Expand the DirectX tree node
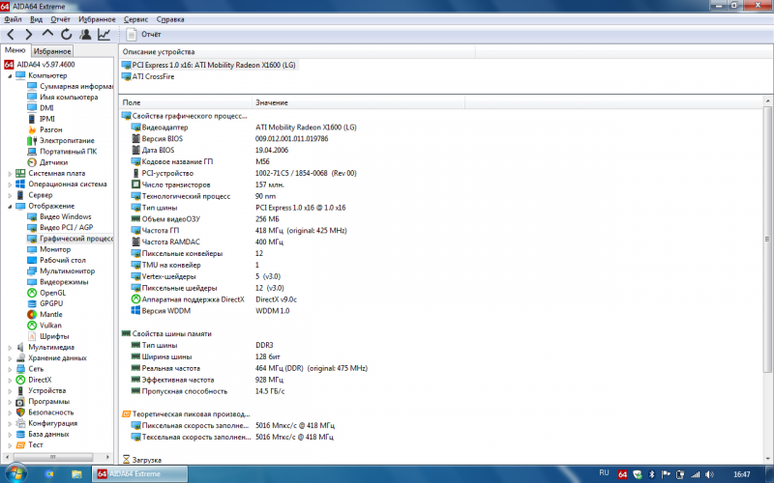The width and height of the screenshot is (774, 483). coord(10,380)
